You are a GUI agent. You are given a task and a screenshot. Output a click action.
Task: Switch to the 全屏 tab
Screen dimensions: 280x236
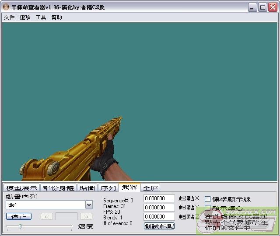click(x=150, y=188)
